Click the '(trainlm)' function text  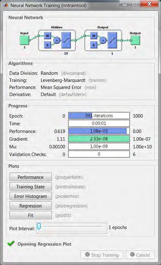(x=97, y=80)
